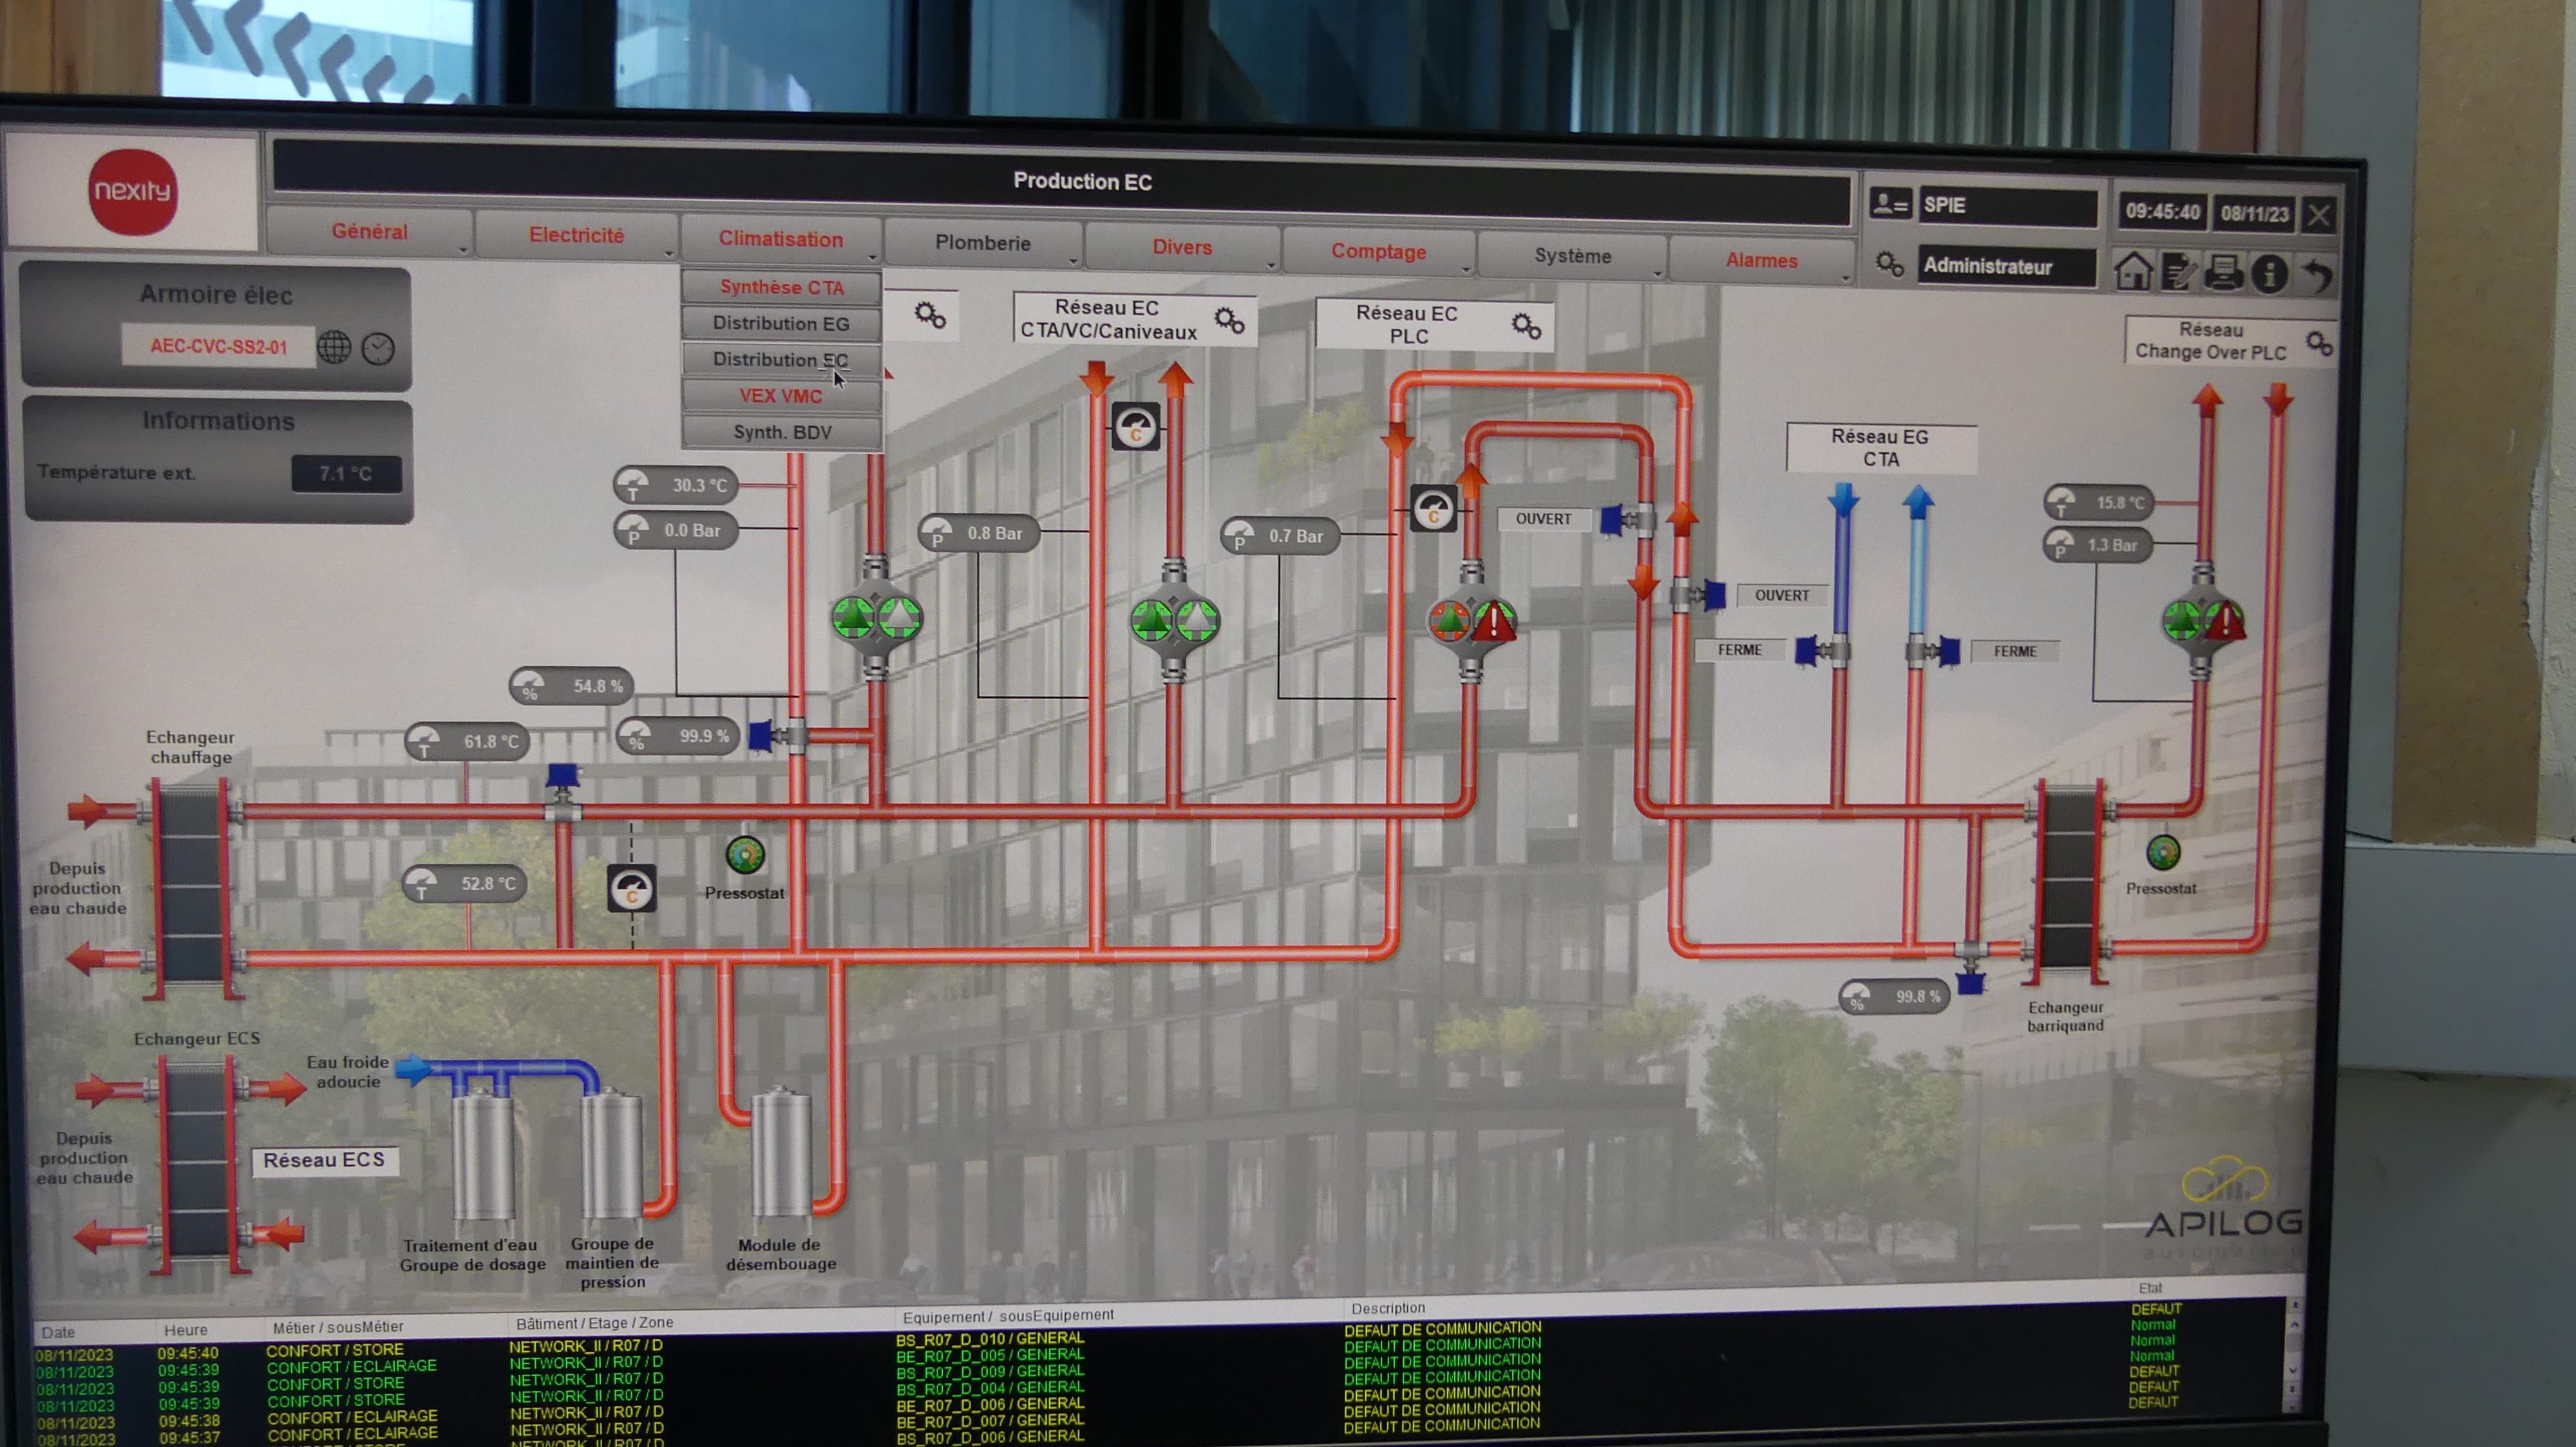
Task: Toggle the left FERME valve under Réseau EG CTA
Action: (1808, 651)
